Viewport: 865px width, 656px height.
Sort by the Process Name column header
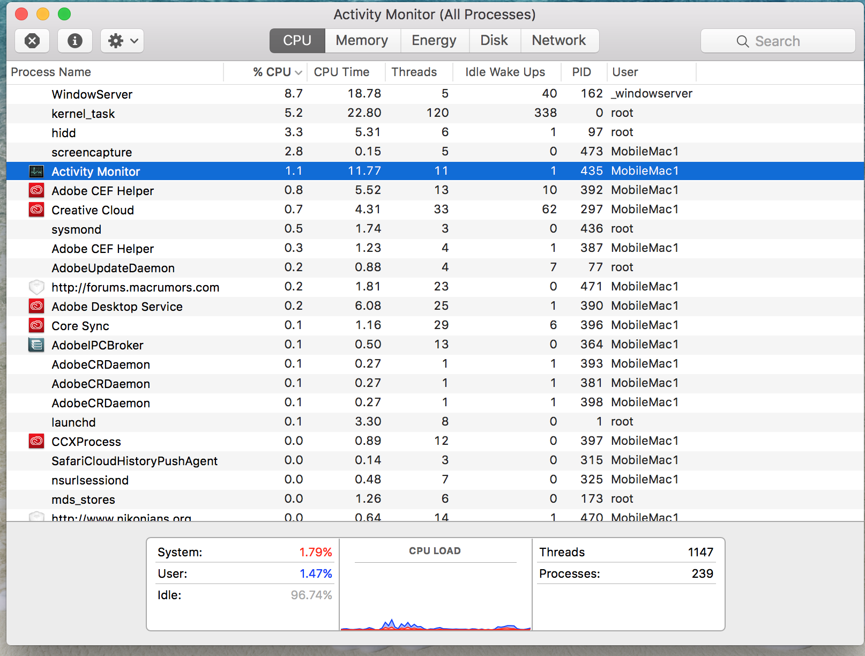point(115,72)
